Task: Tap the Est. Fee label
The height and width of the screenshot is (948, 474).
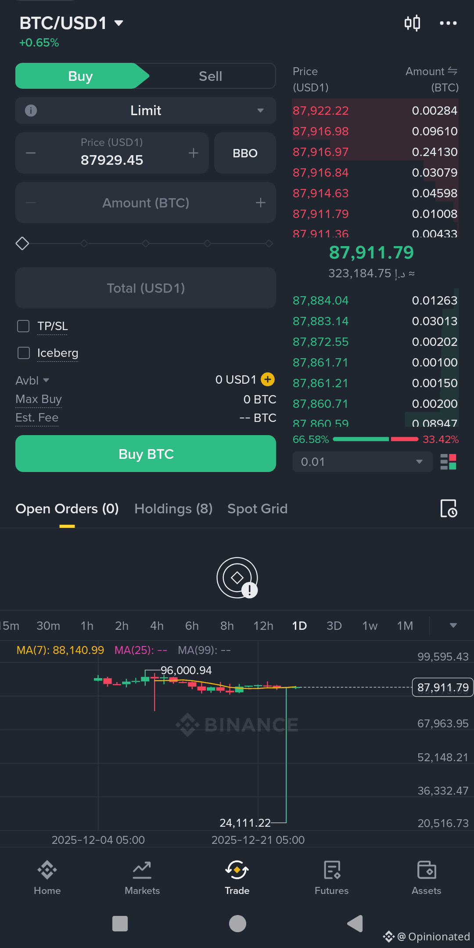Action: click(37, 418)
